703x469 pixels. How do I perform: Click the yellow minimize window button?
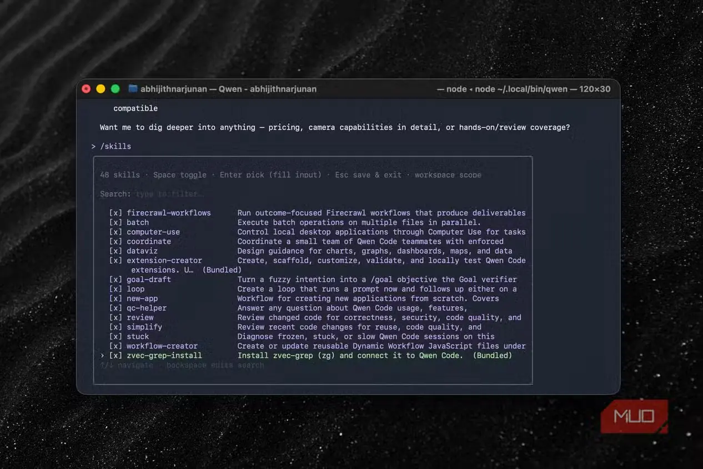101,89
